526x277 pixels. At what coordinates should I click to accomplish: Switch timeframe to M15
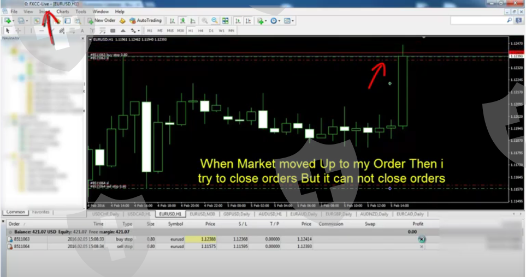click(x=170, y=31)
